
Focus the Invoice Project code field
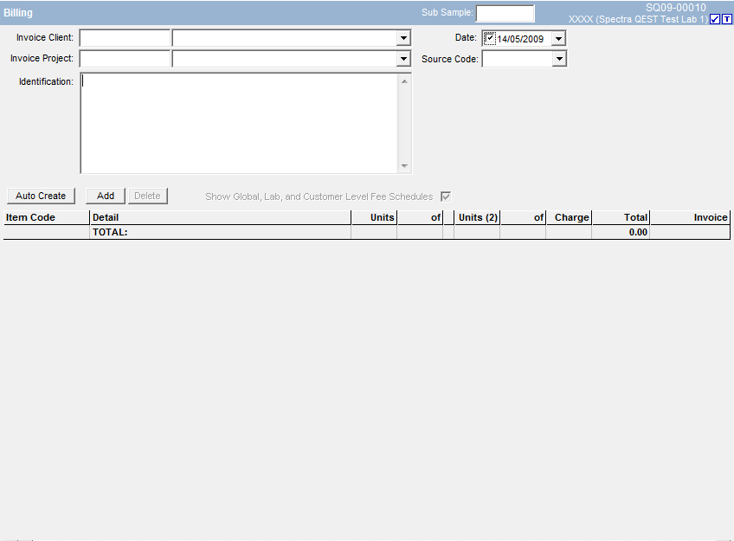coord(125,59)
